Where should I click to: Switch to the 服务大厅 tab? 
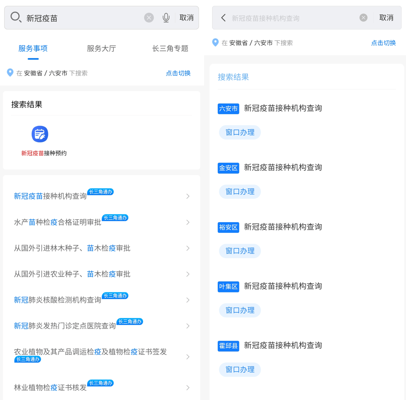click(x=101, y=48)
